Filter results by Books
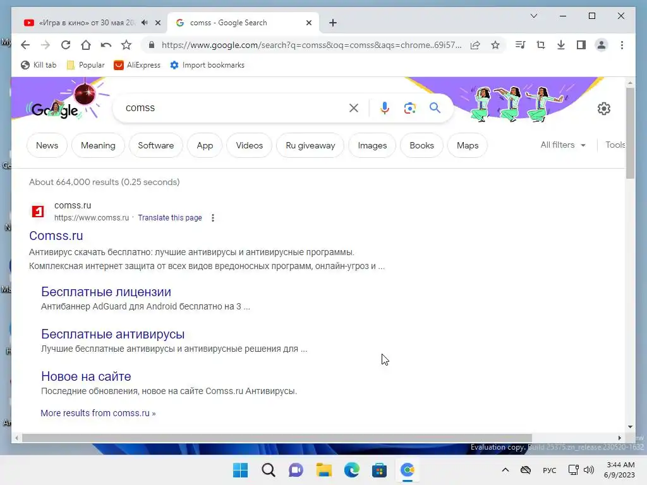The height and width of the screenshot is (485, 647). point(421,146)
